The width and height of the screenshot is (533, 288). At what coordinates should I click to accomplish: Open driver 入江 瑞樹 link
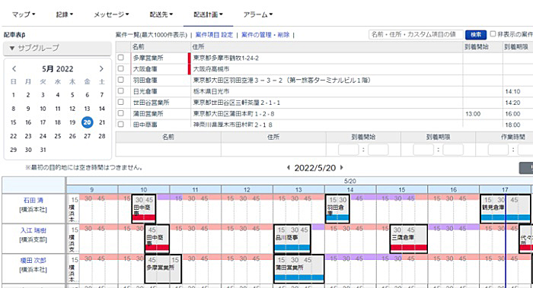(x=34, y=230)
